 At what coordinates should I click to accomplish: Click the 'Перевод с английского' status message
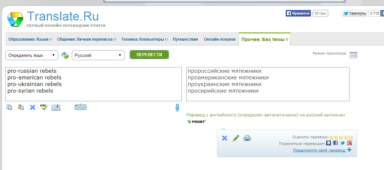coord(266,115)
